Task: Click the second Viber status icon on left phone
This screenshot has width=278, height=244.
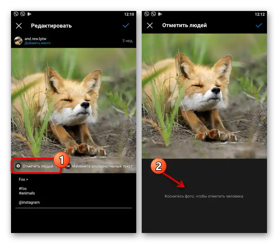Action: 23,14
